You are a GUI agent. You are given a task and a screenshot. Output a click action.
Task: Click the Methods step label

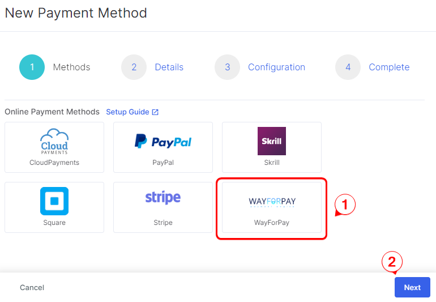click(71, 67)
